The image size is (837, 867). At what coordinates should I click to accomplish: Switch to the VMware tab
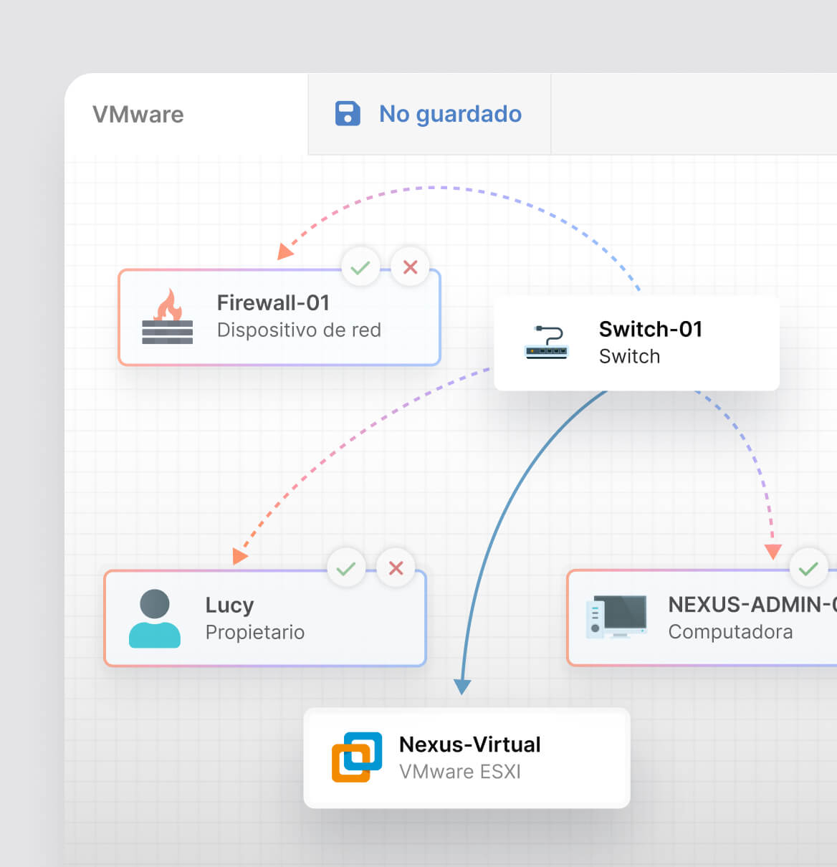click(x=138, y=113)
